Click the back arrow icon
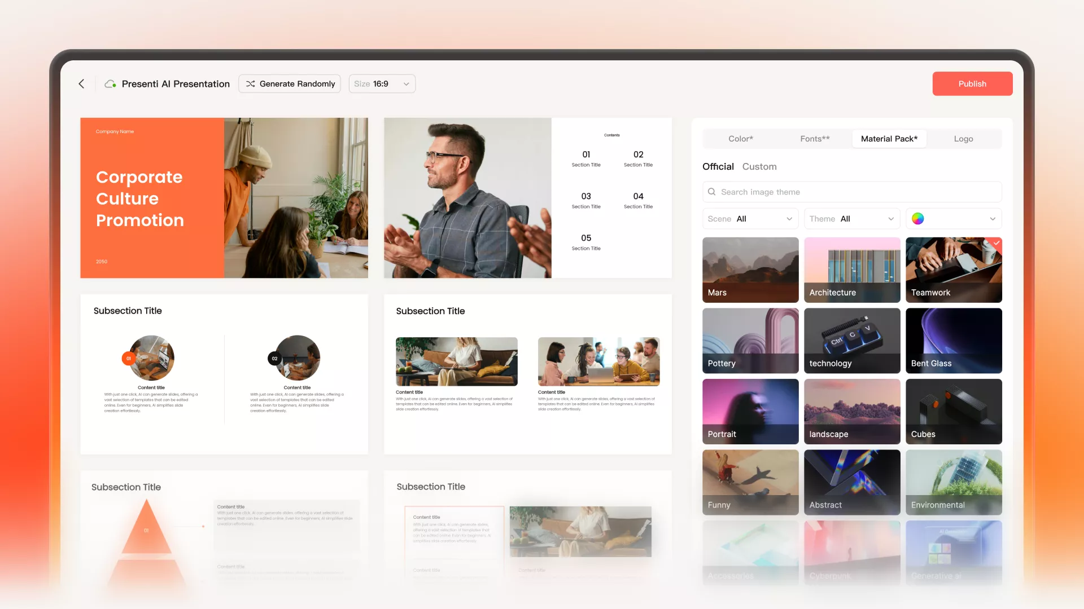 (81, 83)
